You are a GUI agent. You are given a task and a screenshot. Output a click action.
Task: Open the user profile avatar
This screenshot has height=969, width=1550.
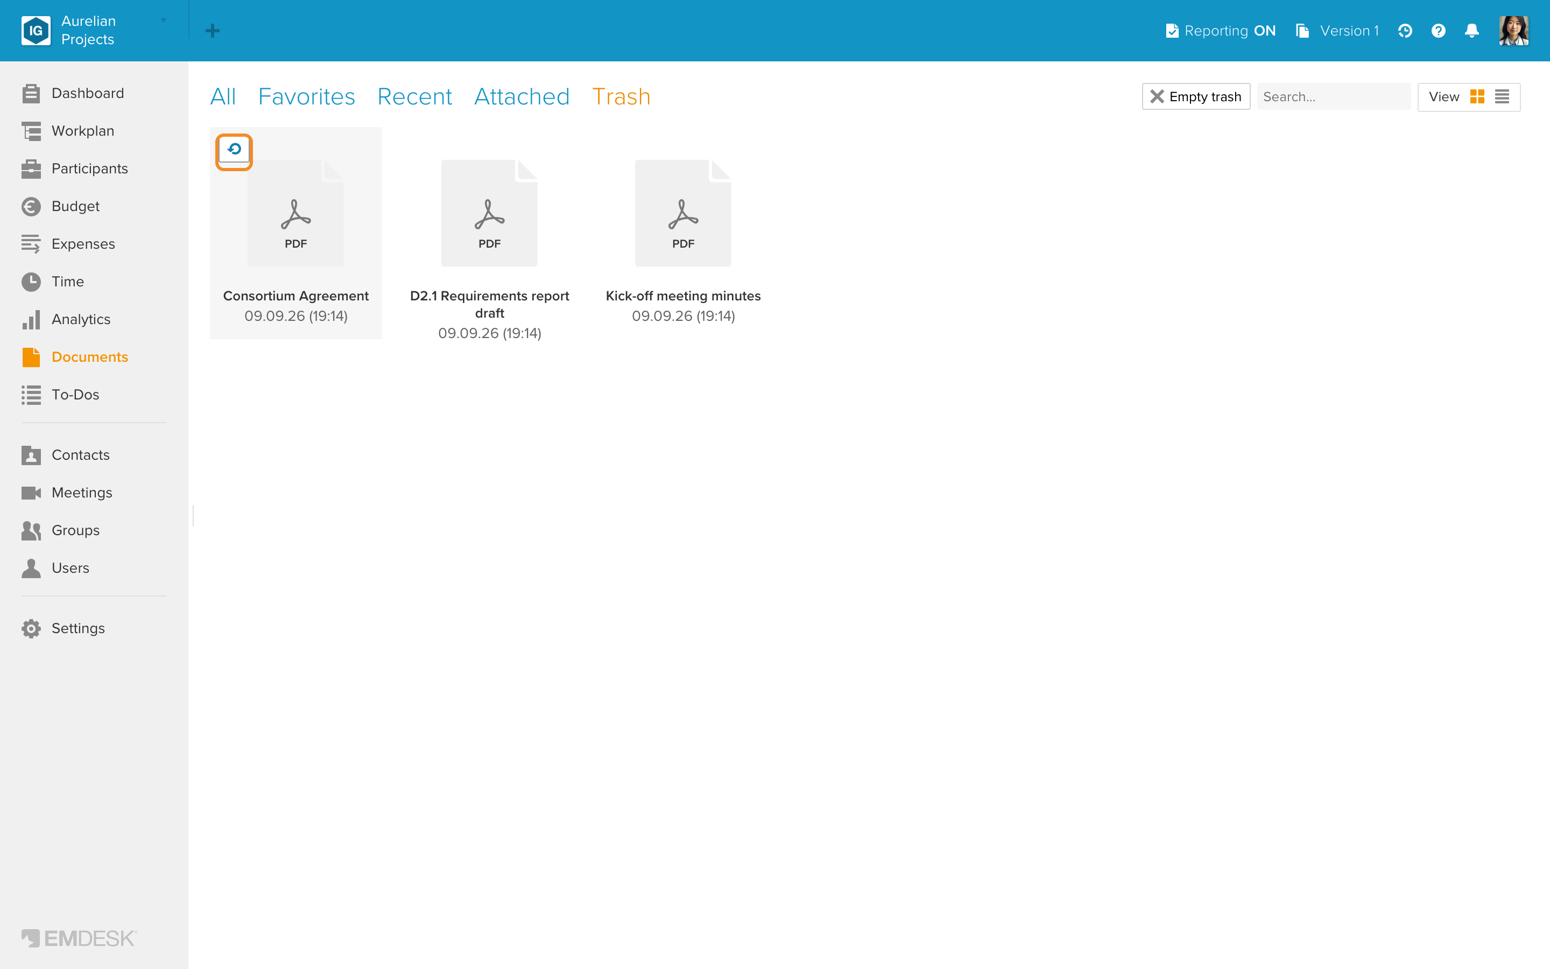pyautogui.click(x=1513, y=31)
